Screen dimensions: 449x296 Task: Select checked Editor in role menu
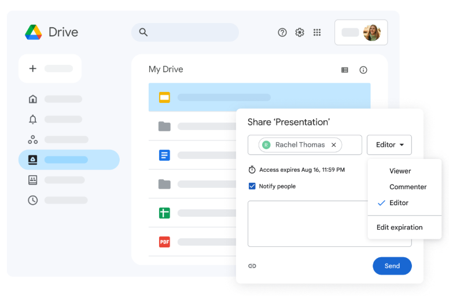tap(399, 203)
